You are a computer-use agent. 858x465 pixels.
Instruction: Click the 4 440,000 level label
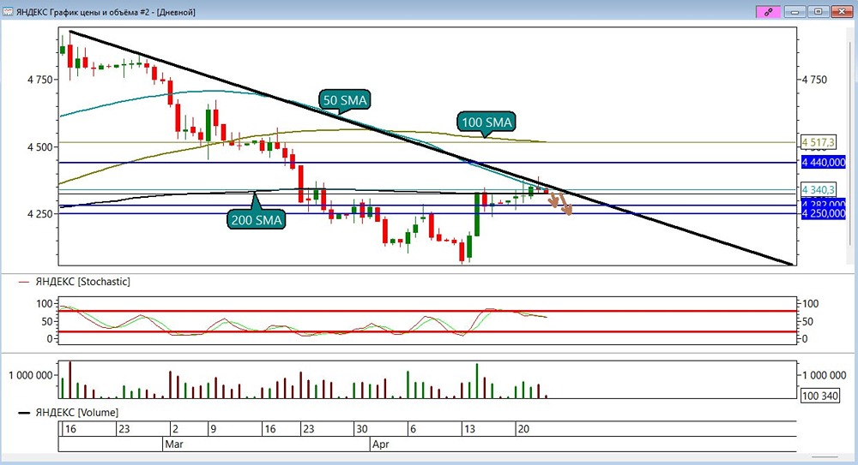[824, 163]
